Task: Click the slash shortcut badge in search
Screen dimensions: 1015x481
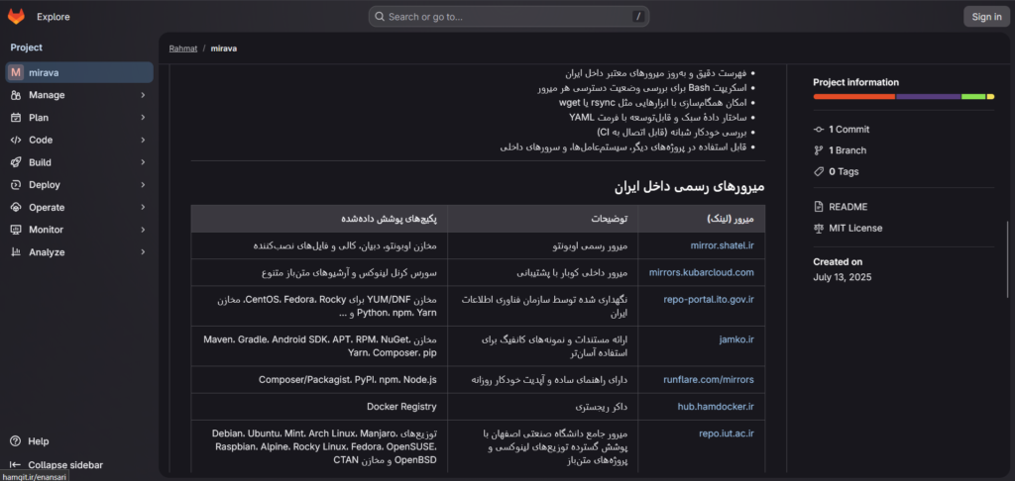Action: click(638, 17)
